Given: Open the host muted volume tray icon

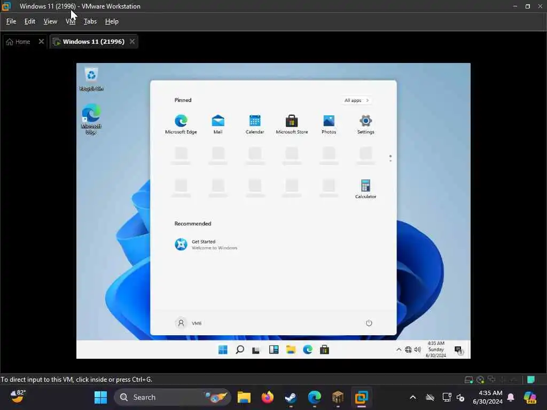Looking at the screenshot, I should tap(460, 397).
